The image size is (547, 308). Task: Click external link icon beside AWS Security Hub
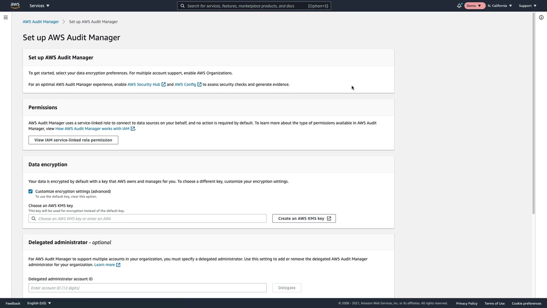pyautogui.click(x=163, y=85)
